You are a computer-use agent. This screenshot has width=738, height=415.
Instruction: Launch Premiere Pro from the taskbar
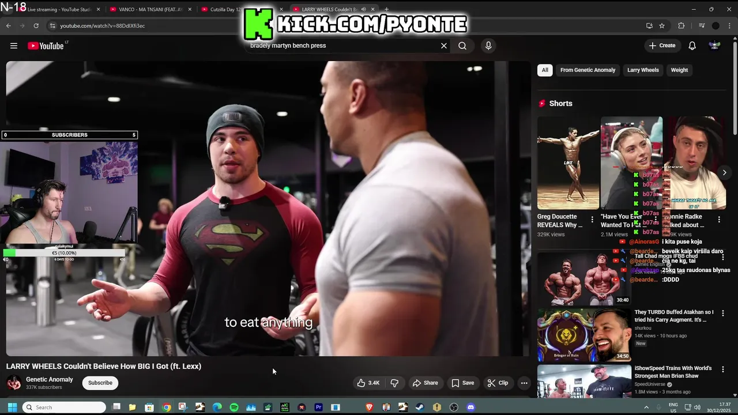point(318,407)
